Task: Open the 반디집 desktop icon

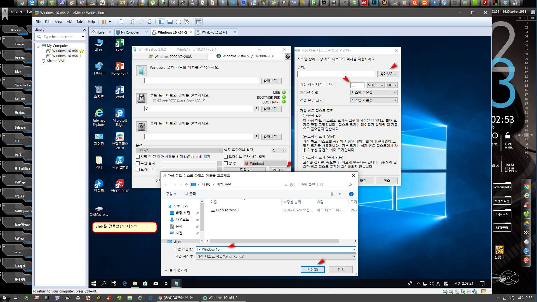Action: click(x=99, y=186)
